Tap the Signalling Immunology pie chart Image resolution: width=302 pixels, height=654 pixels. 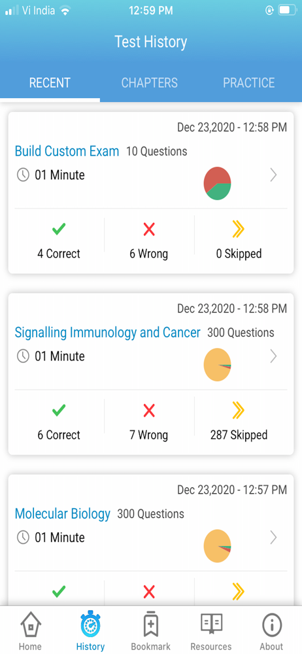pyautogui.click(x=217, y=364)
